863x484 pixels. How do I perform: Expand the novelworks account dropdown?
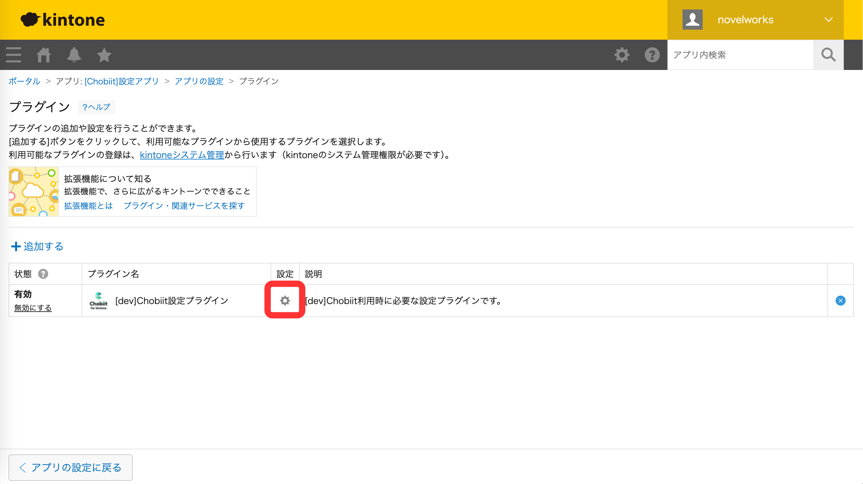pos(828,20)
